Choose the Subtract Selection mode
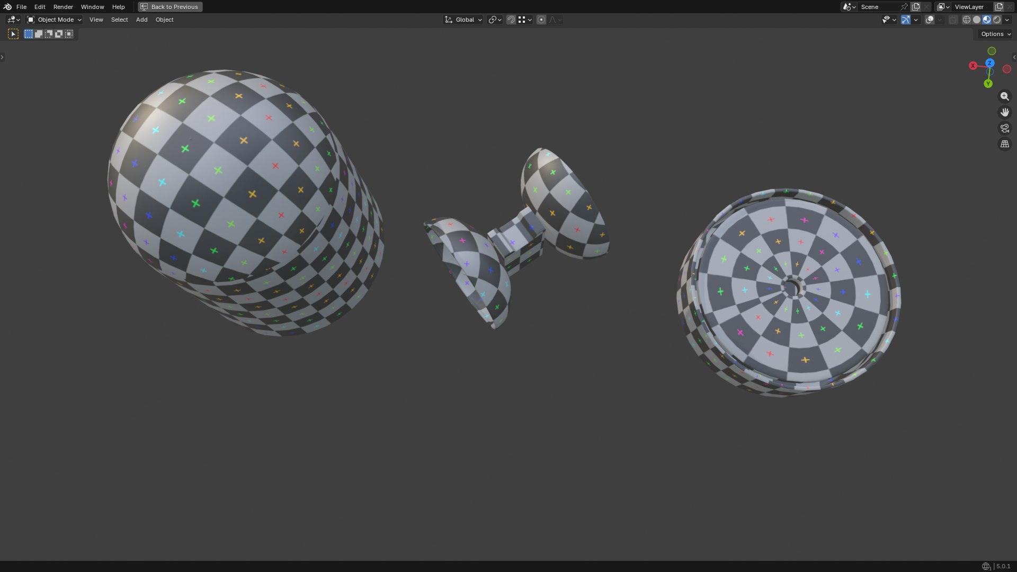Screen dimensions: 1017x572 pos(49,34)
